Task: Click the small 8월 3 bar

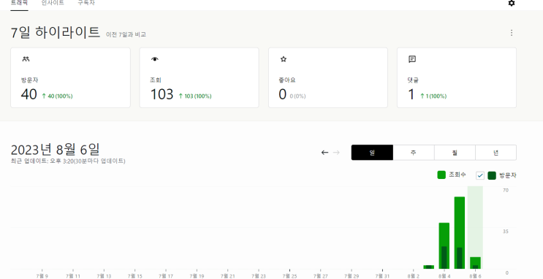Action: (x=429, y=267)
